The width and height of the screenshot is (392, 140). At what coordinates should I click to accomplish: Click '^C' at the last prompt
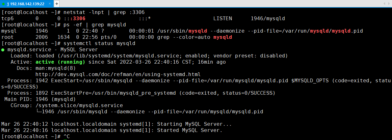[x=66, y=137]
